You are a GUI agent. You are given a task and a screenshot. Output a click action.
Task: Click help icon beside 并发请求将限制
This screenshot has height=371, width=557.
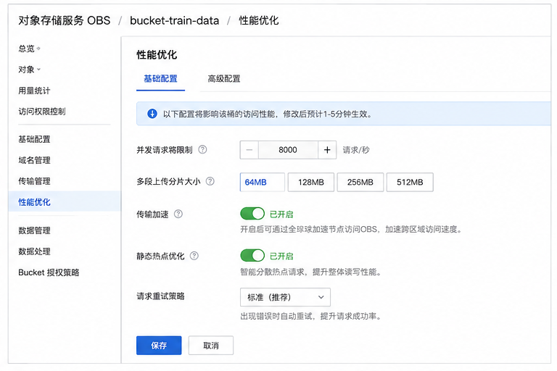202,149
